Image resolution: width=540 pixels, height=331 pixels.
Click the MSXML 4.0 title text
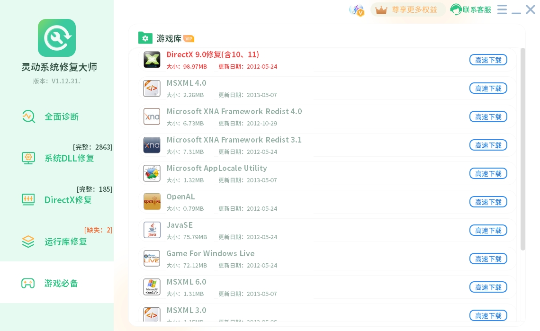tap(186, 83)
